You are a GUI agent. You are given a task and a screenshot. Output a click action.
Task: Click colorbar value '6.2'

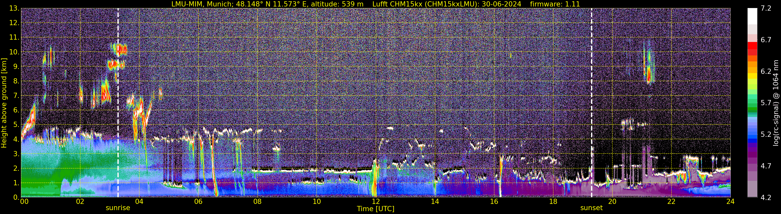tap(766, 71)
